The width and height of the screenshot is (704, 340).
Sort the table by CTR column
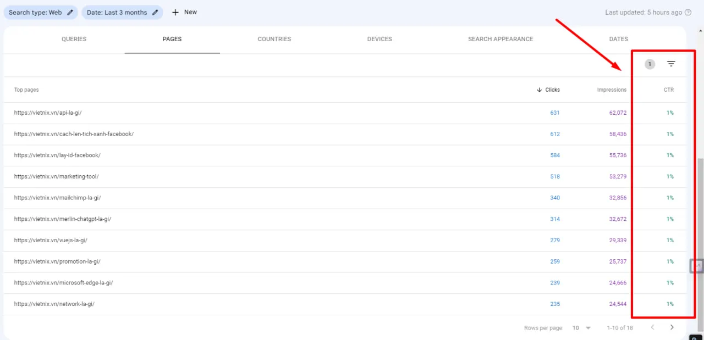pos(668,90)
